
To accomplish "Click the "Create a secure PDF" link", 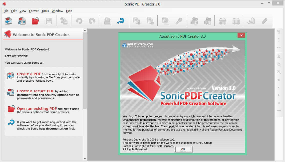I will point(35,91).
